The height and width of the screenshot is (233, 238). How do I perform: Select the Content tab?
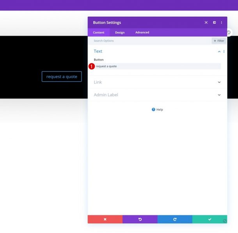point(99,32)
